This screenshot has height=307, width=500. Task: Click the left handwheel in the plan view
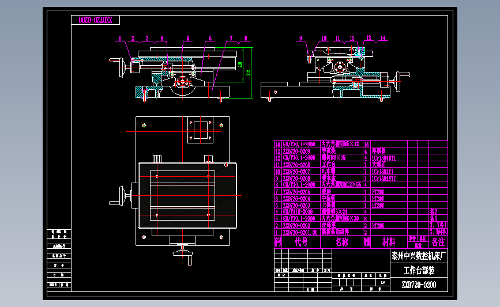click(x=121, y=196)
